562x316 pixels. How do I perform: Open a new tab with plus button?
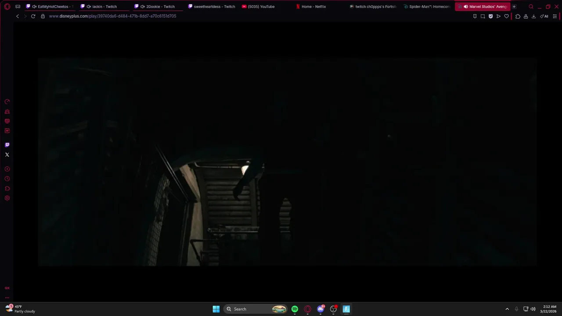[514, 7]
